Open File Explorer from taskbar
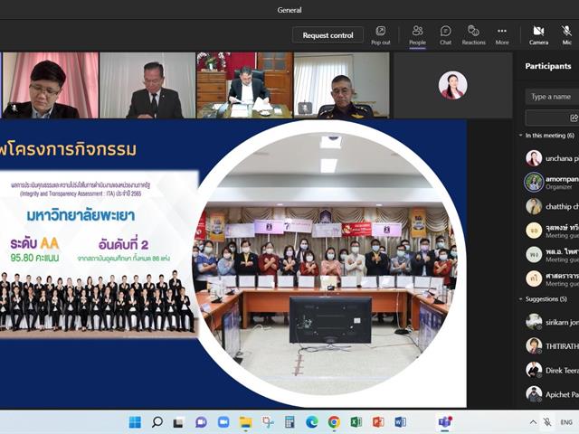Image resolution: width=579 pixels, height=434 pixels. point(245,422)
